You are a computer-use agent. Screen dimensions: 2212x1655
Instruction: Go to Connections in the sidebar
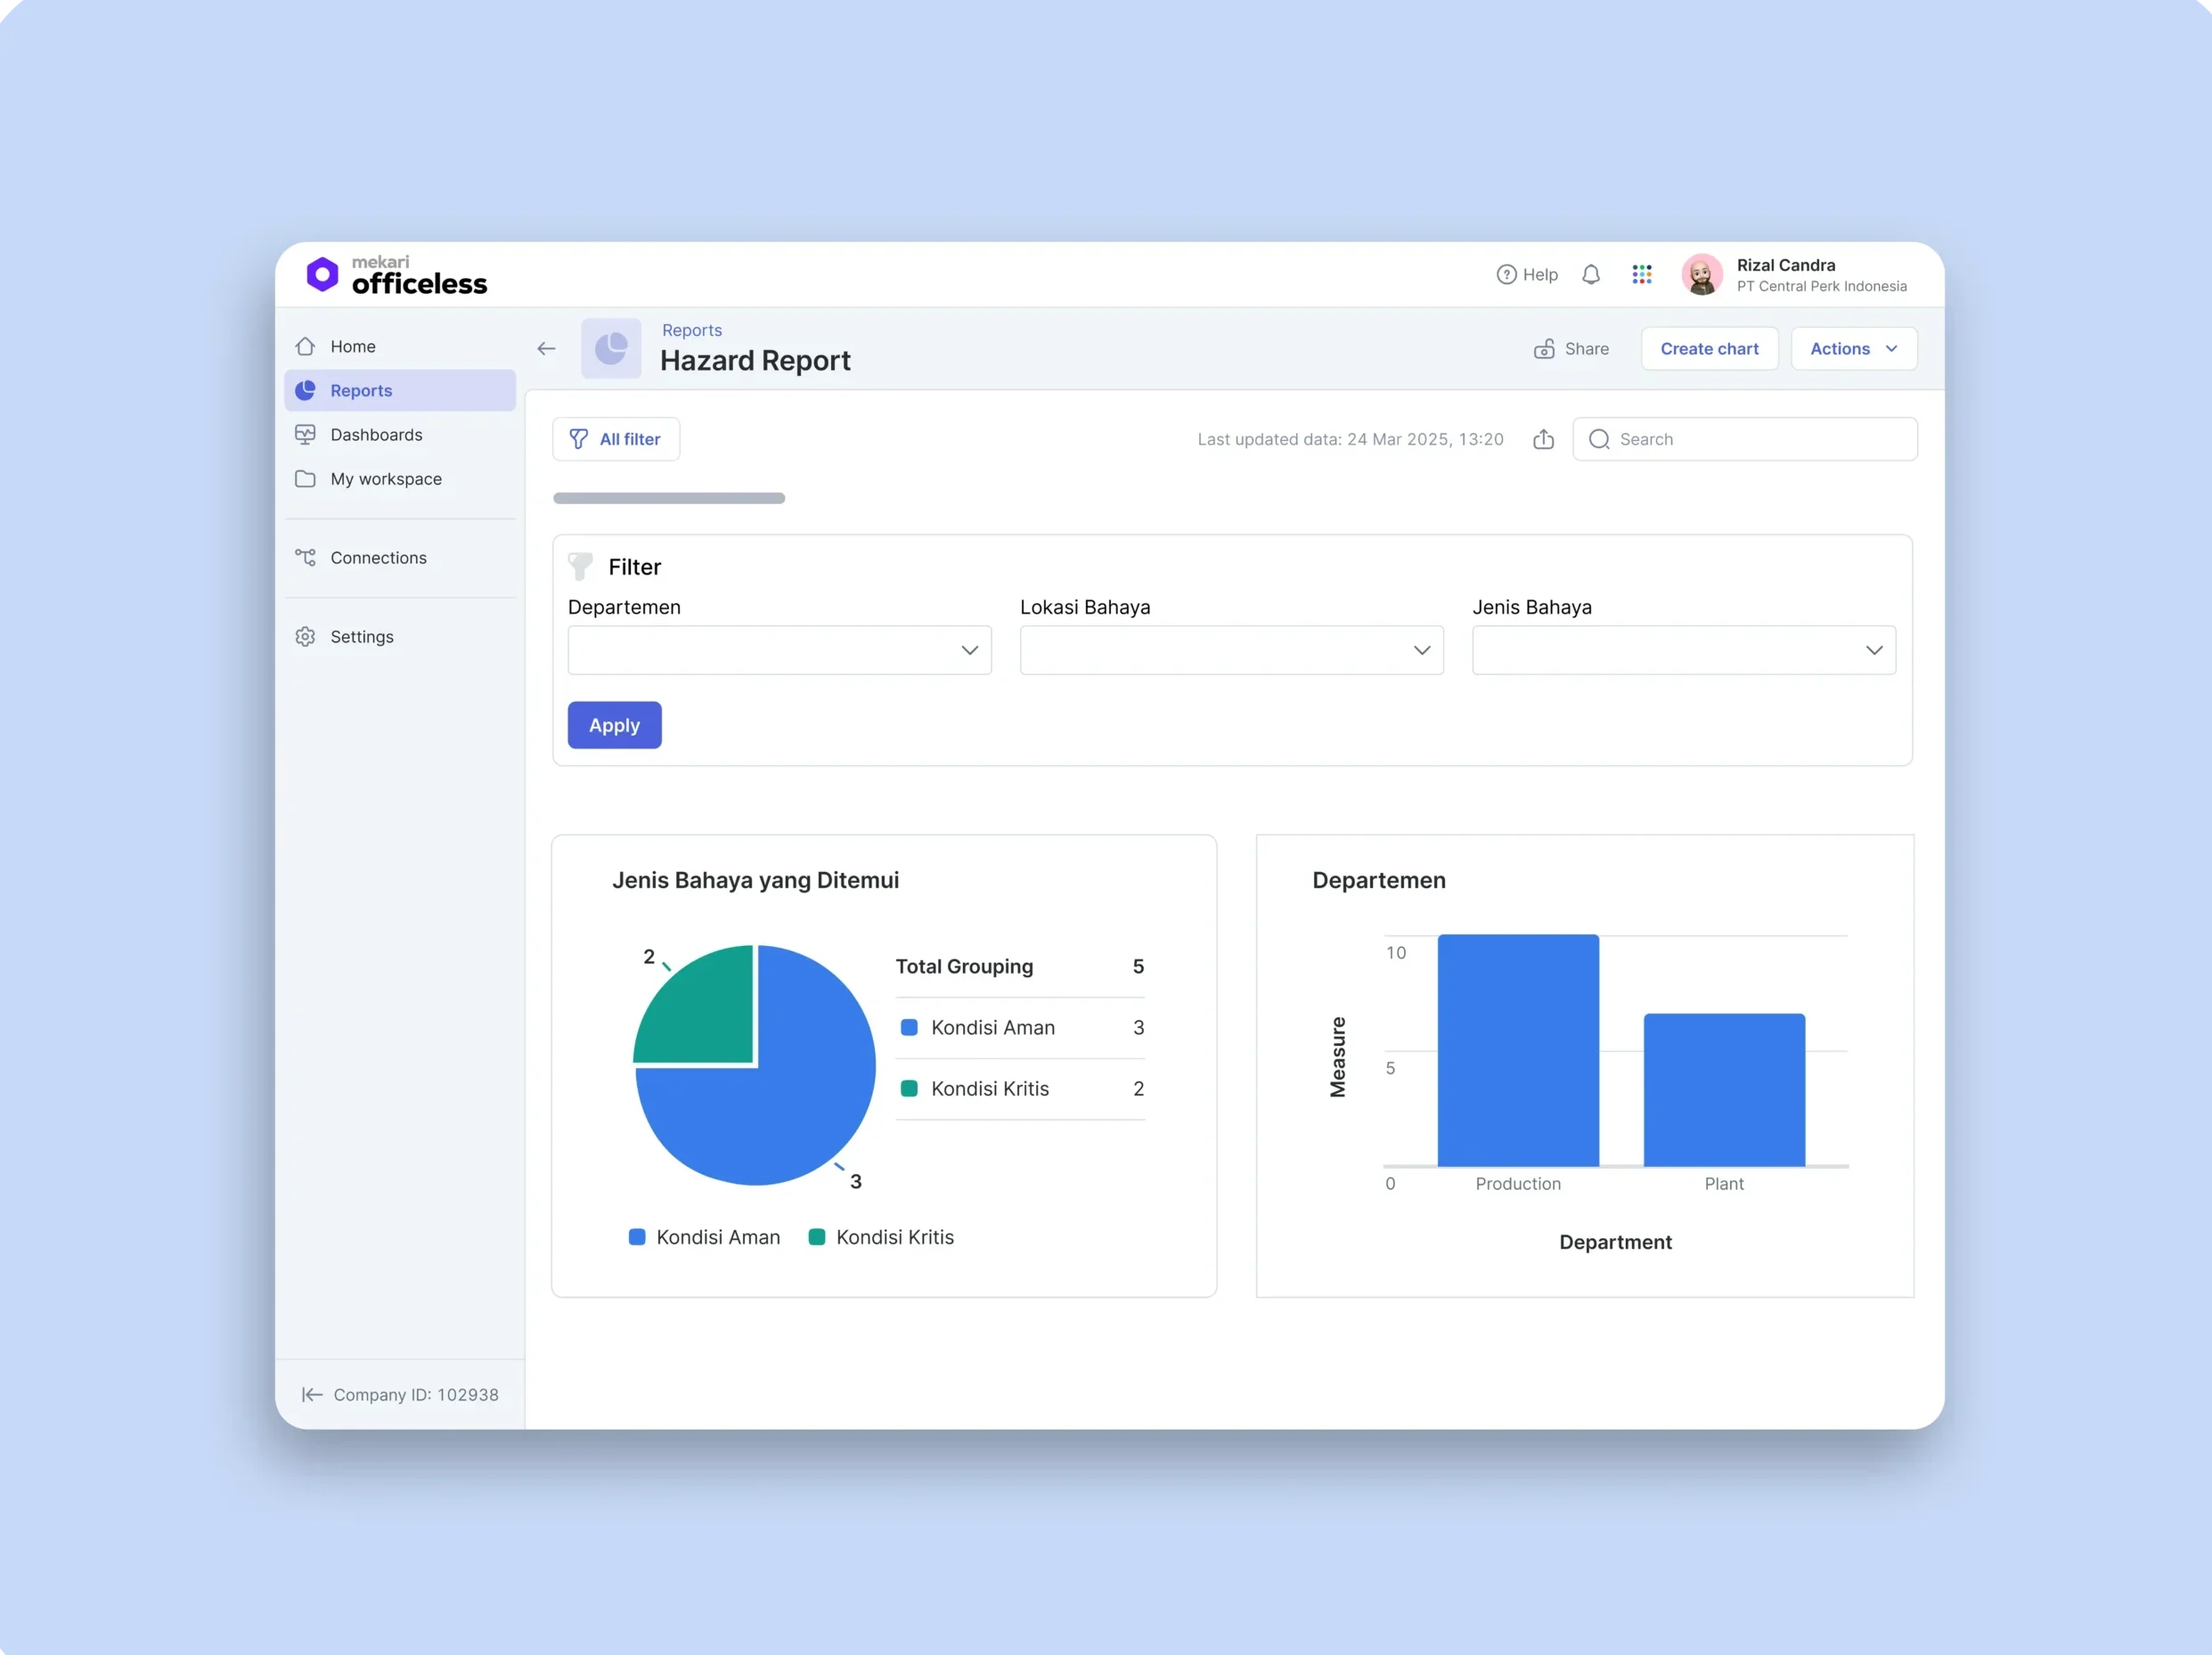click(x=378, y=557)
